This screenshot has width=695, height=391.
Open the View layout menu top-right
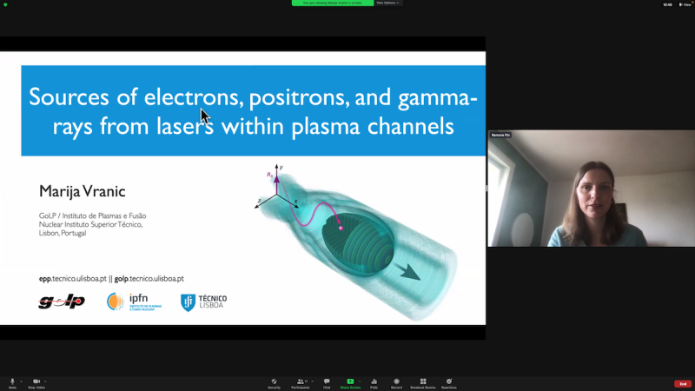point(685,4)
